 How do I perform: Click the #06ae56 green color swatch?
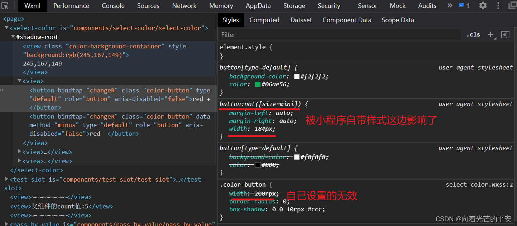(x=258, y=85)
